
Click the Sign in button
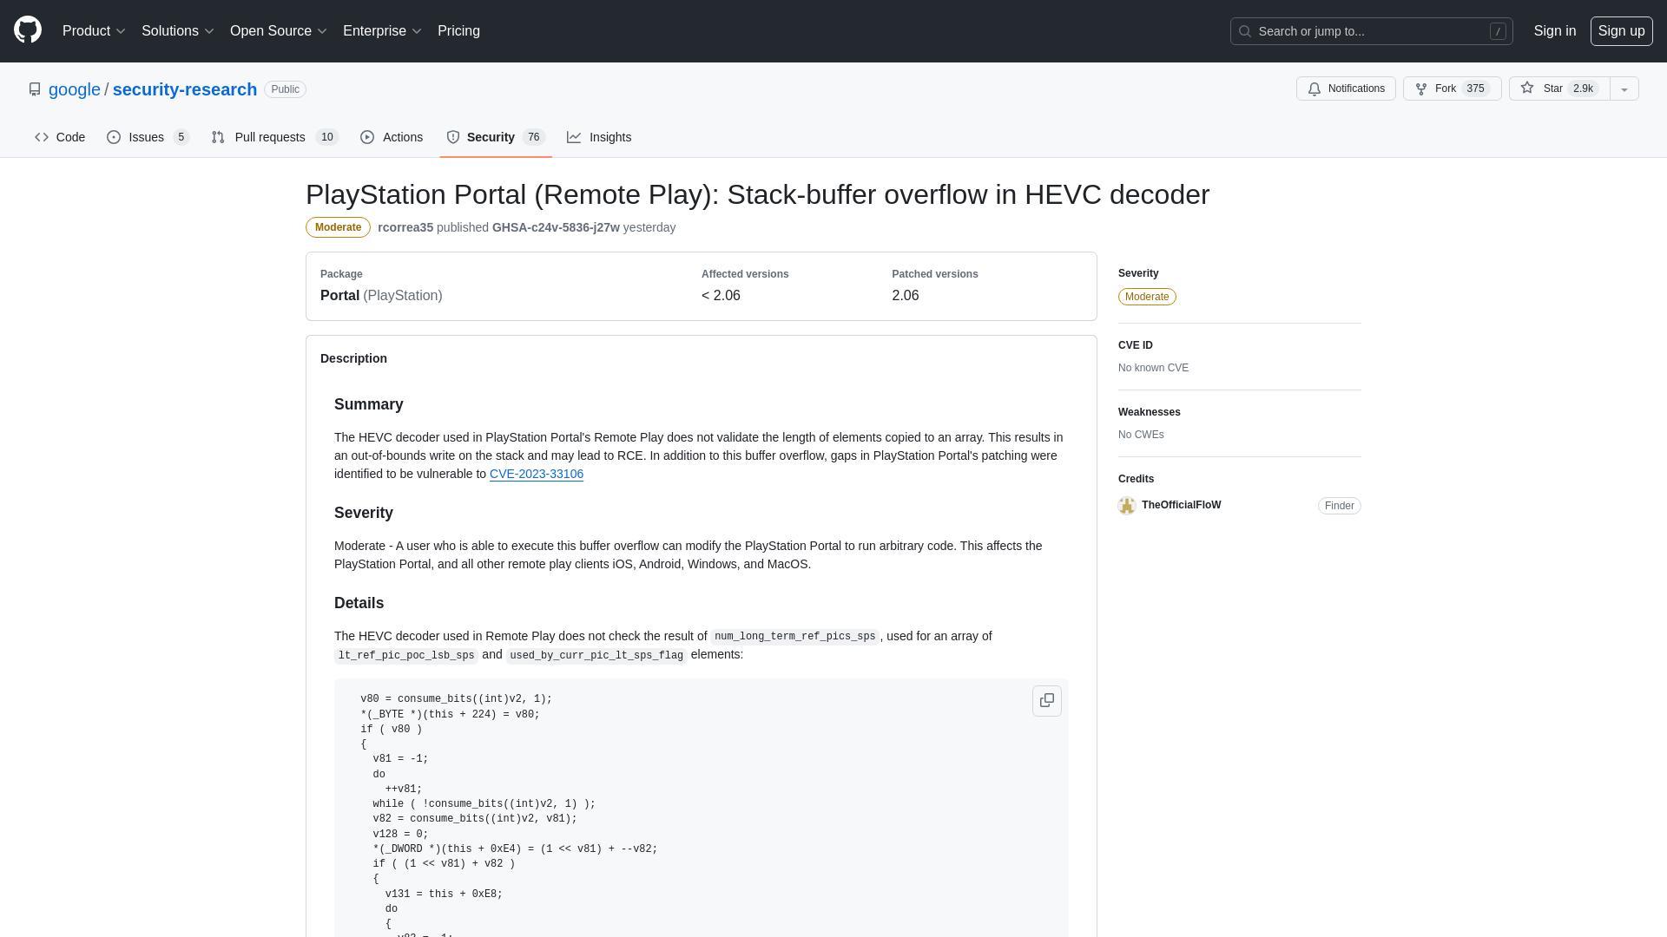[1555, 31]
